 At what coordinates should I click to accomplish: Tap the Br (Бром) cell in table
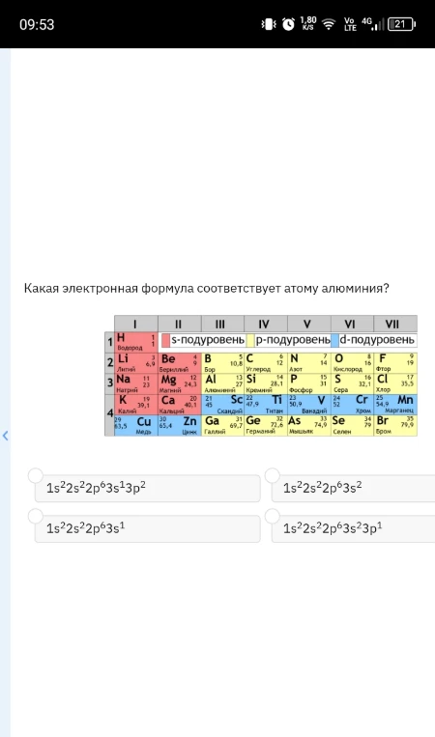(395, 425)
